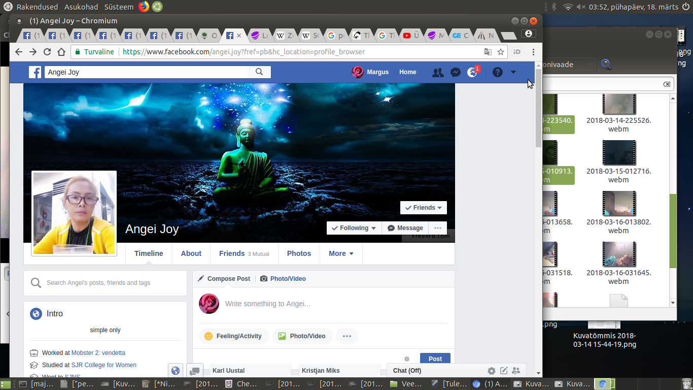Image resolution: width=693 pixels, height=390 pixels.
Task: Click the Feeling/Activity button
Action: pyautogui.click(x=234, y=336)
